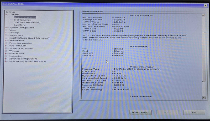Select the Advanced configurations label
This screenshot has height=121, width=210.
pos(23,59)
